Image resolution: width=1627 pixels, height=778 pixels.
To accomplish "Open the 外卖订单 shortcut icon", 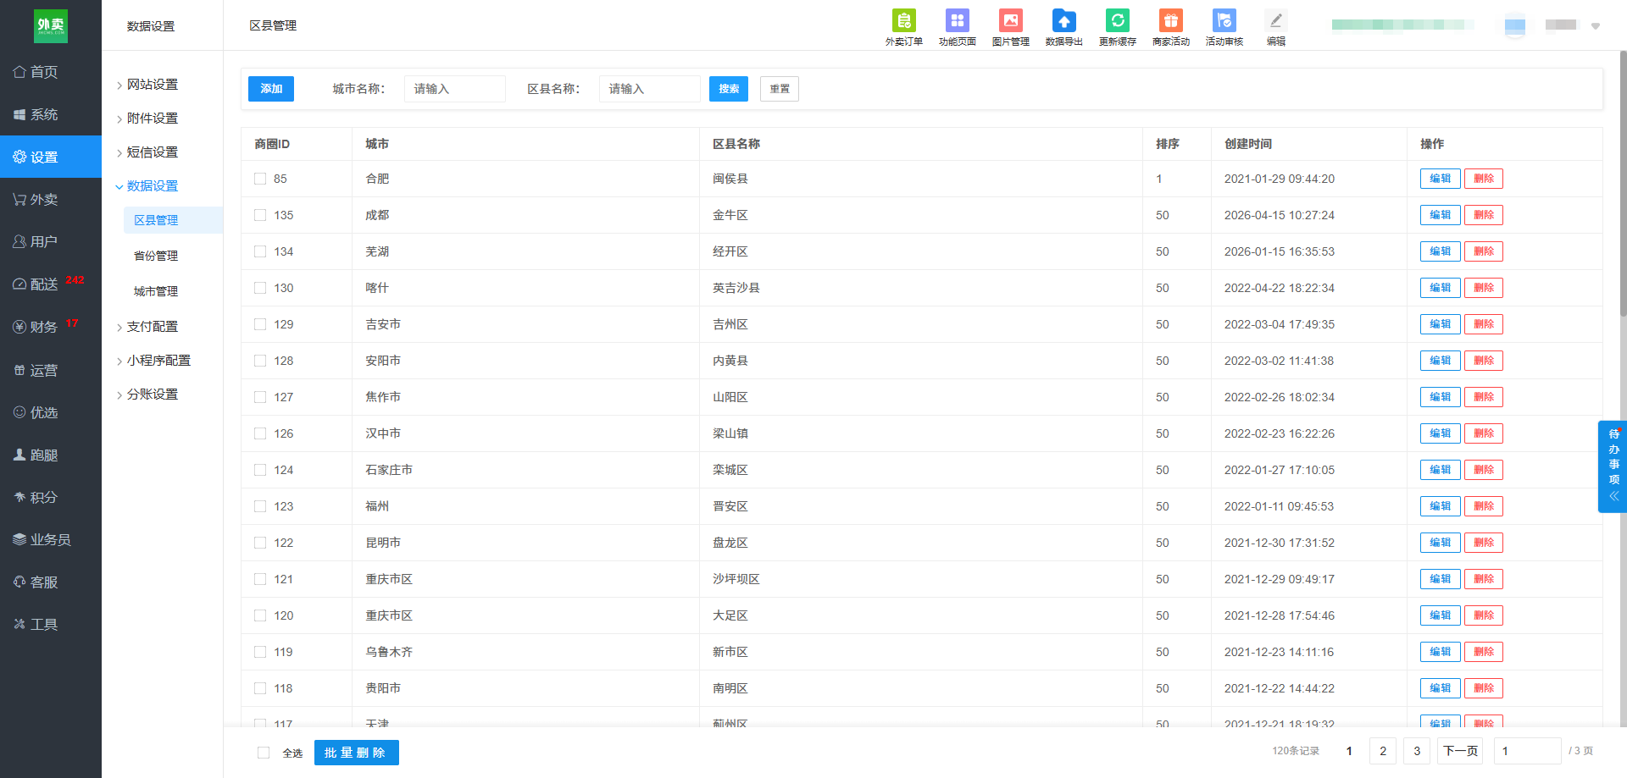I will (x=903, y=28).
